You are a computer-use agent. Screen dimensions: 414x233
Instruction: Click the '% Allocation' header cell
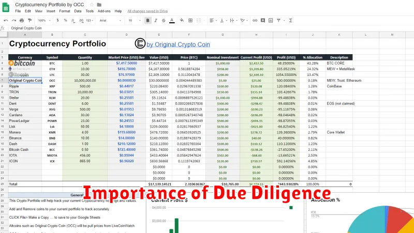click(x=313, y=57)
